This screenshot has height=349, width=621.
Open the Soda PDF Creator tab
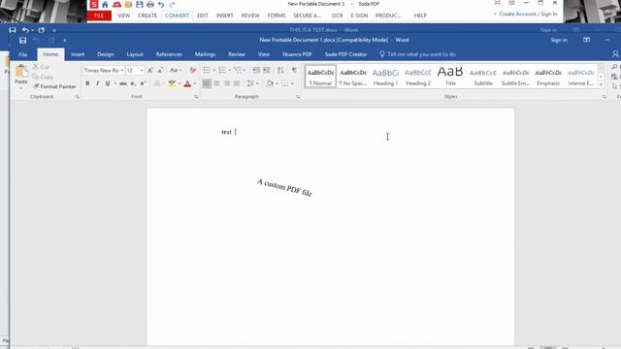345,54
